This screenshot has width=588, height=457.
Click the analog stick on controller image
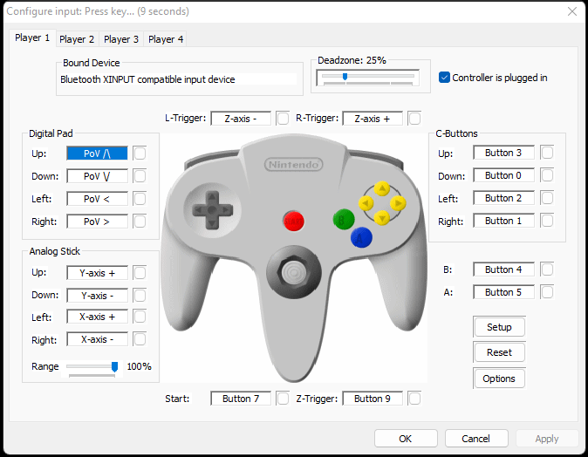pyautogui.click(x=294, y=272)
